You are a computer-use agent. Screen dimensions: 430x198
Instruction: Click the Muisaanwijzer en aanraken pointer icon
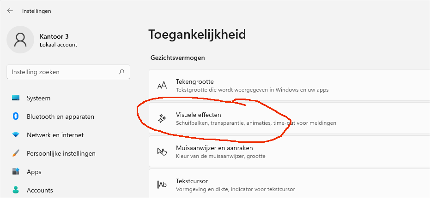tap(162, 152)
